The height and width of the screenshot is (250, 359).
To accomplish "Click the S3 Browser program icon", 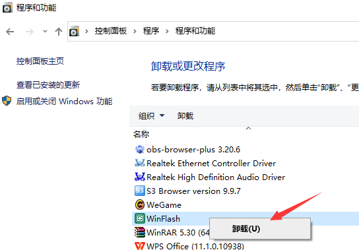I will tap(140, 191).
